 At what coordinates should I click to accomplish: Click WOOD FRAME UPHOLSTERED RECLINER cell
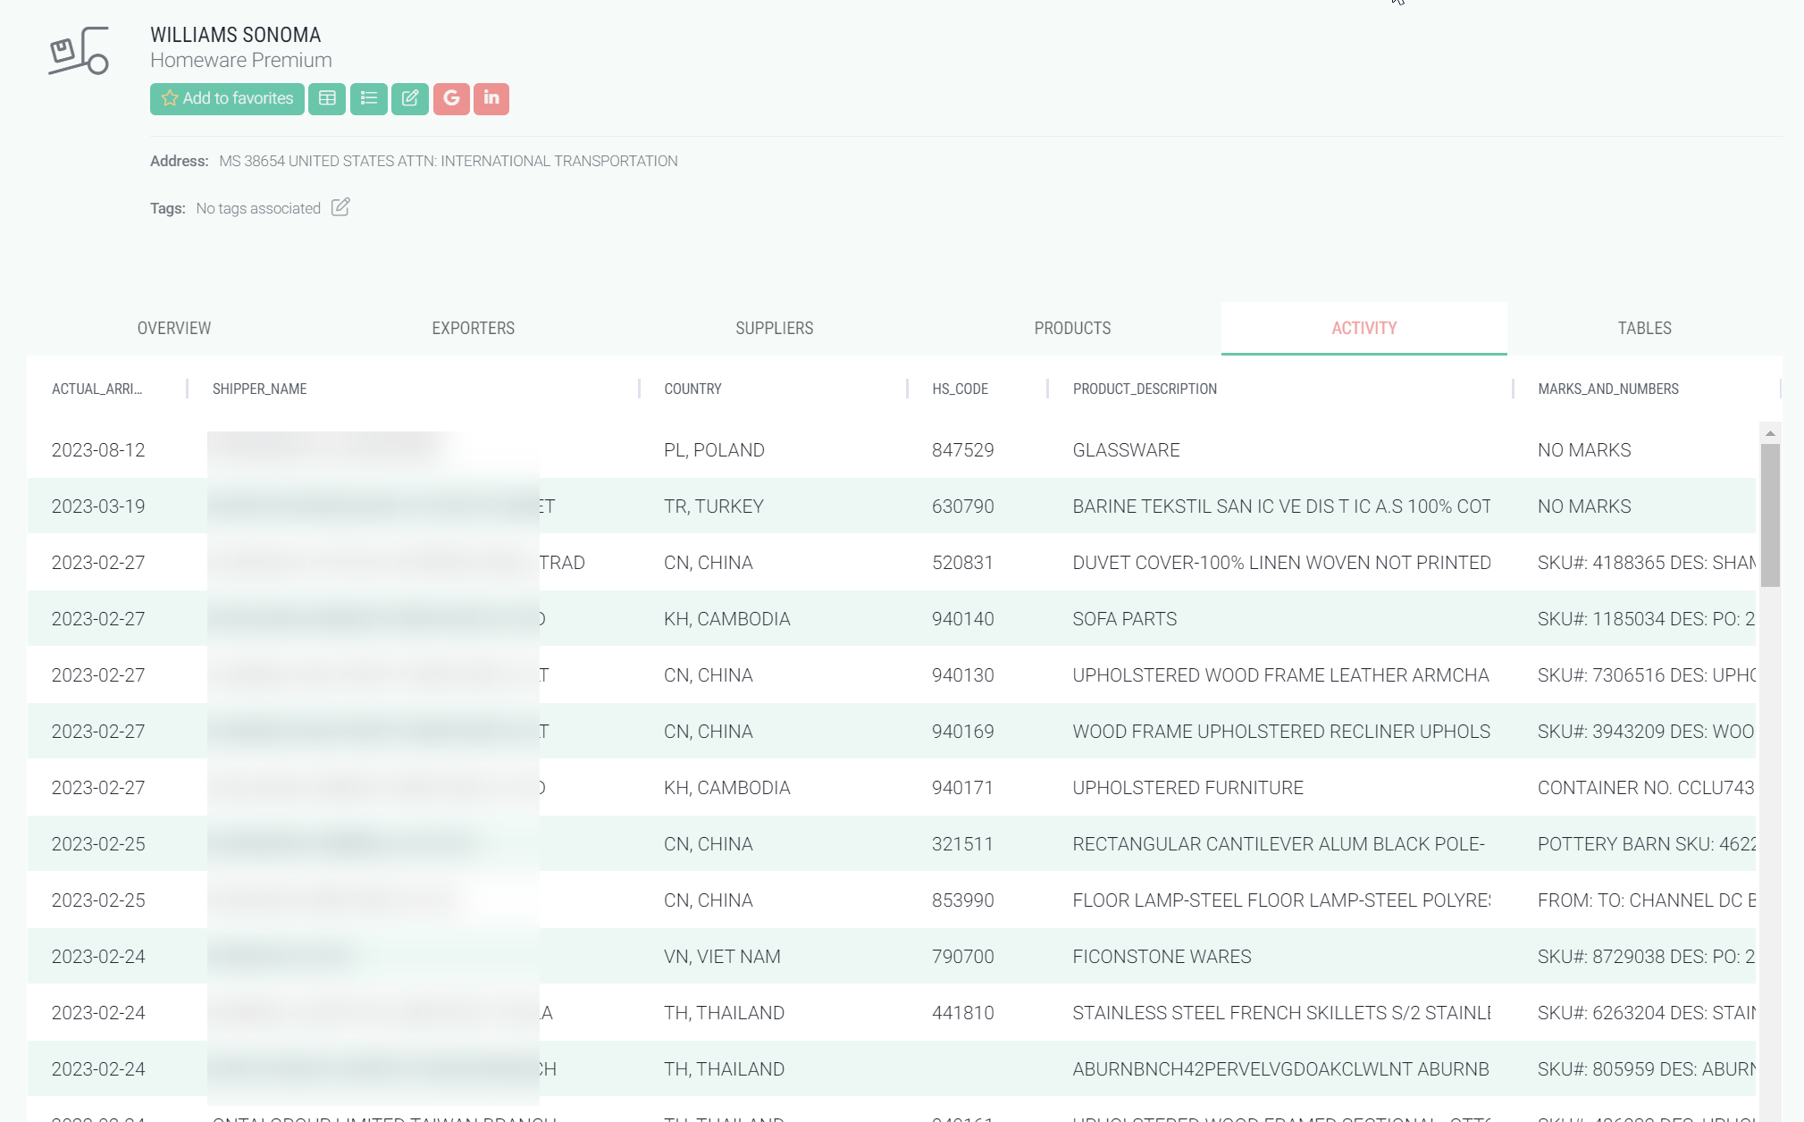(1281, 732)
